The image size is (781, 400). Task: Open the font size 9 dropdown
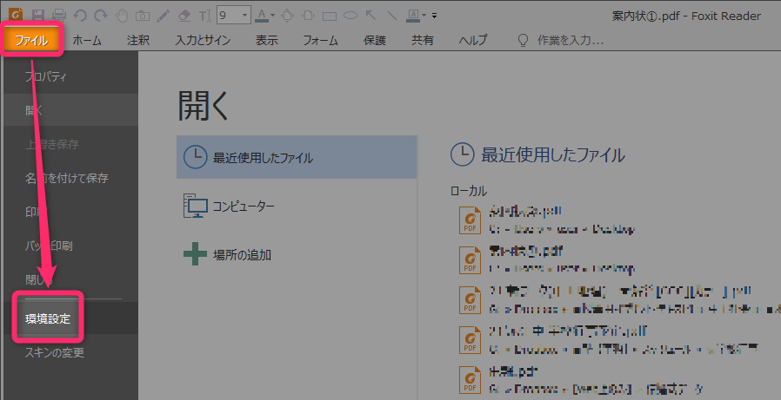[x=245, y=15]
